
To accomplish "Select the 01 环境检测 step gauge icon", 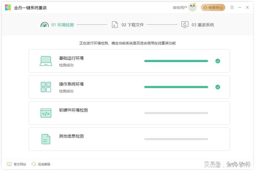I will click(x=44, y=25).
